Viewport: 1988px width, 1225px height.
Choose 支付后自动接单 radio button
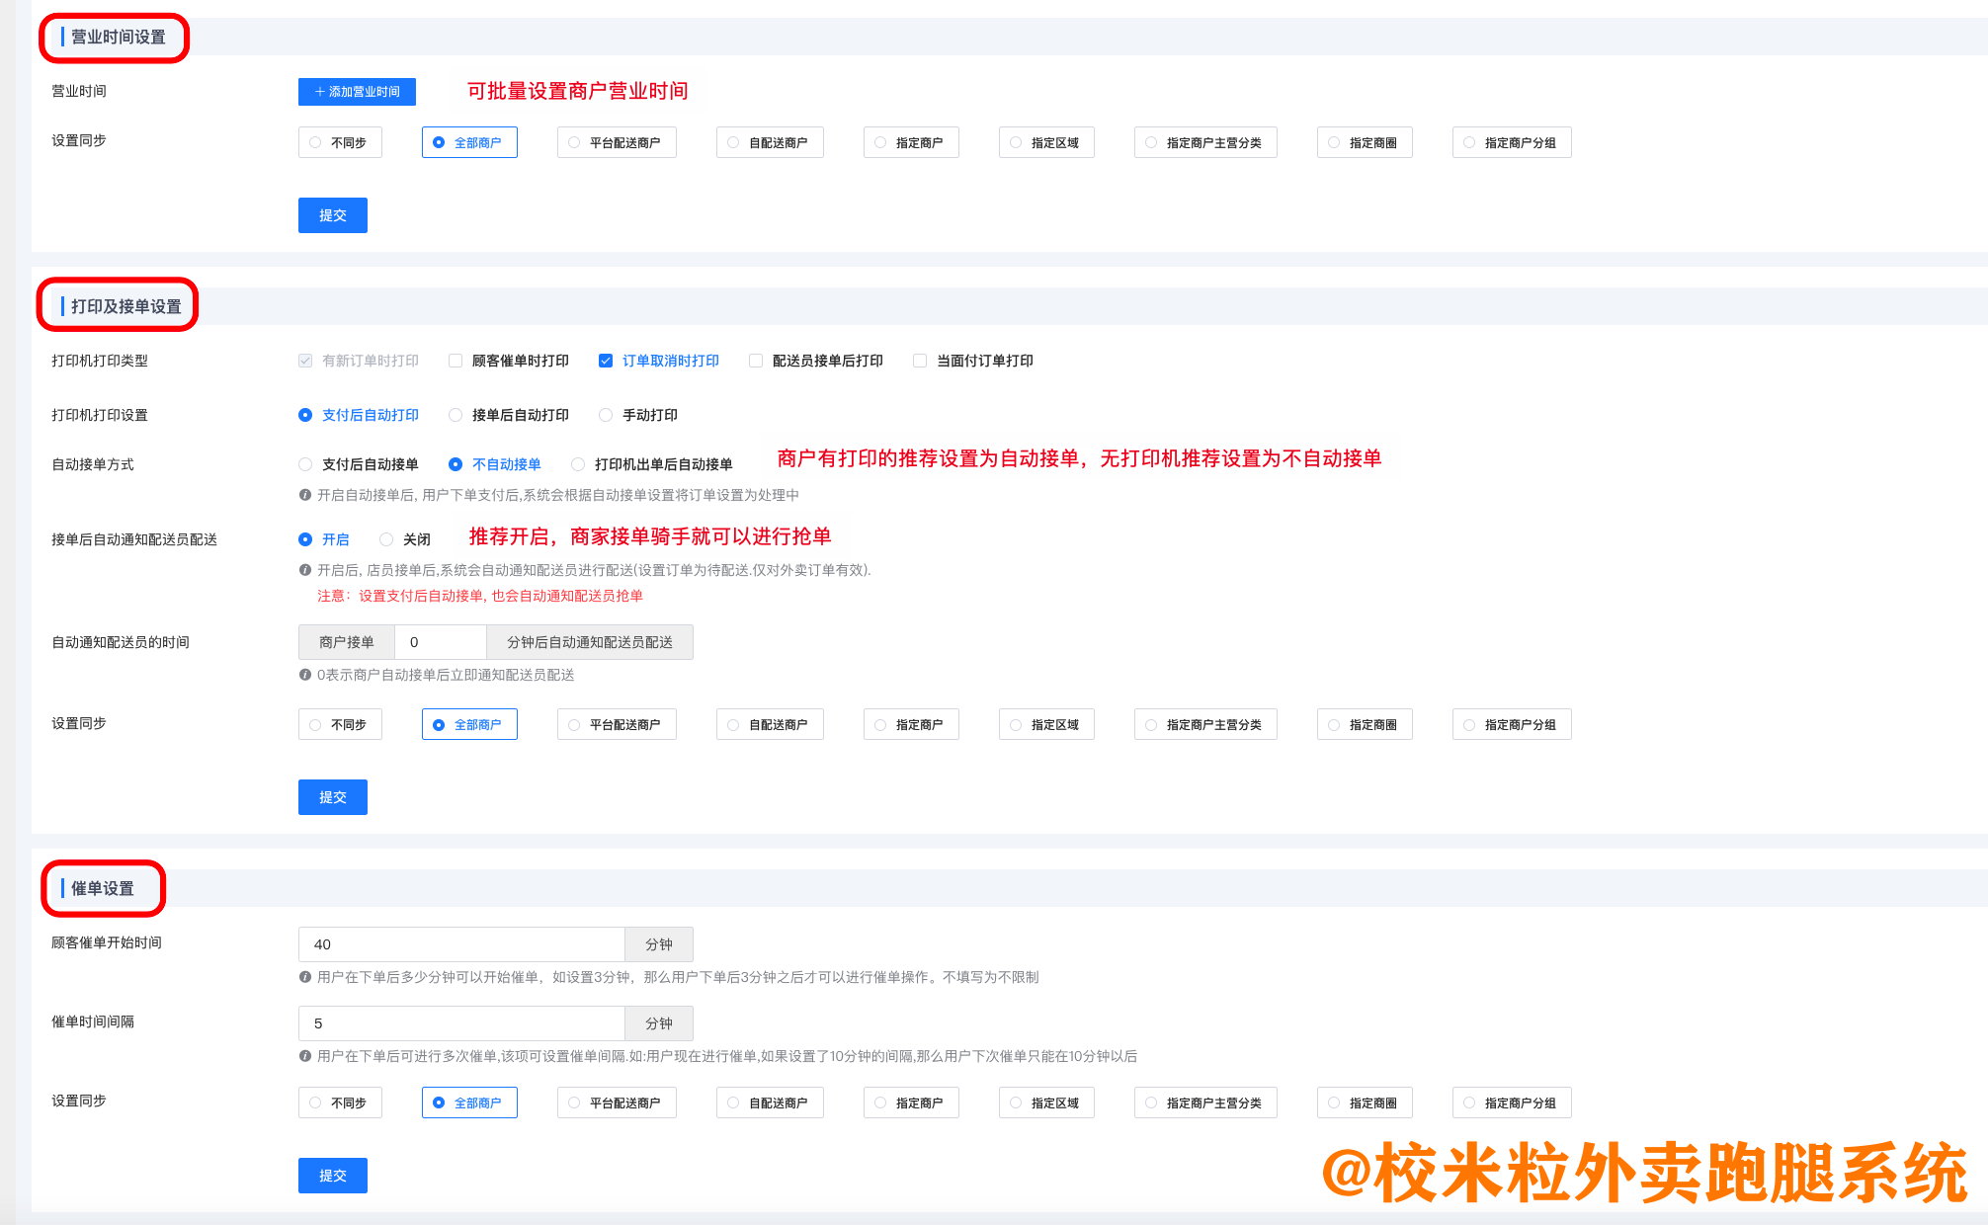[305, 464]
